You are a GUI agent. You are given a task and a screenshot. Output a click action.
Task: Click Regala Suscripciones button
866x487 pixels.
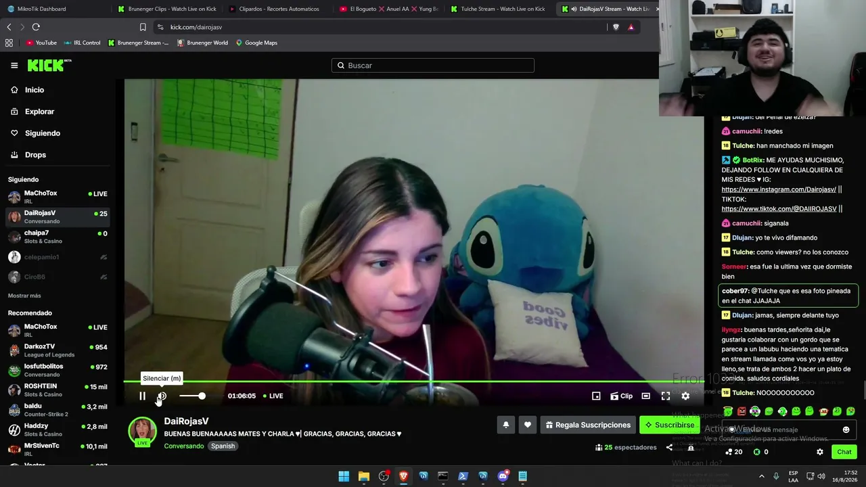(587, 425)
